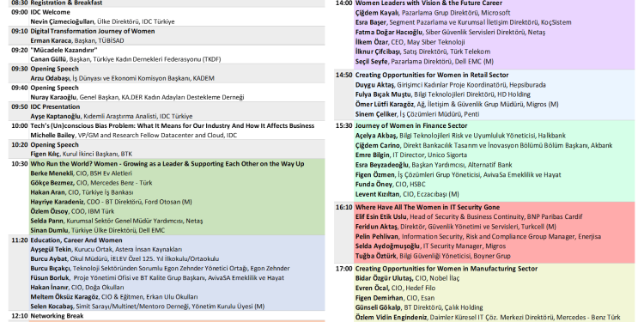
Task: Click Gökçe Bezmez, Mercedes Benz - Türk
Action: click(x=91, y=183)
